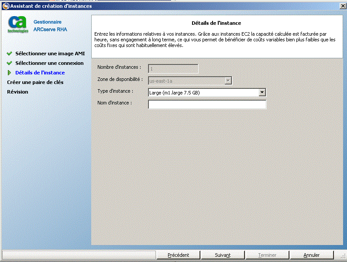Click the Large (m1.large 7.5 GB) combo box

207,93
